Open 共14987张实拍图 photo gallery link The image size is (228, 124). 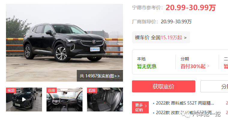click(x=100, y=76)
